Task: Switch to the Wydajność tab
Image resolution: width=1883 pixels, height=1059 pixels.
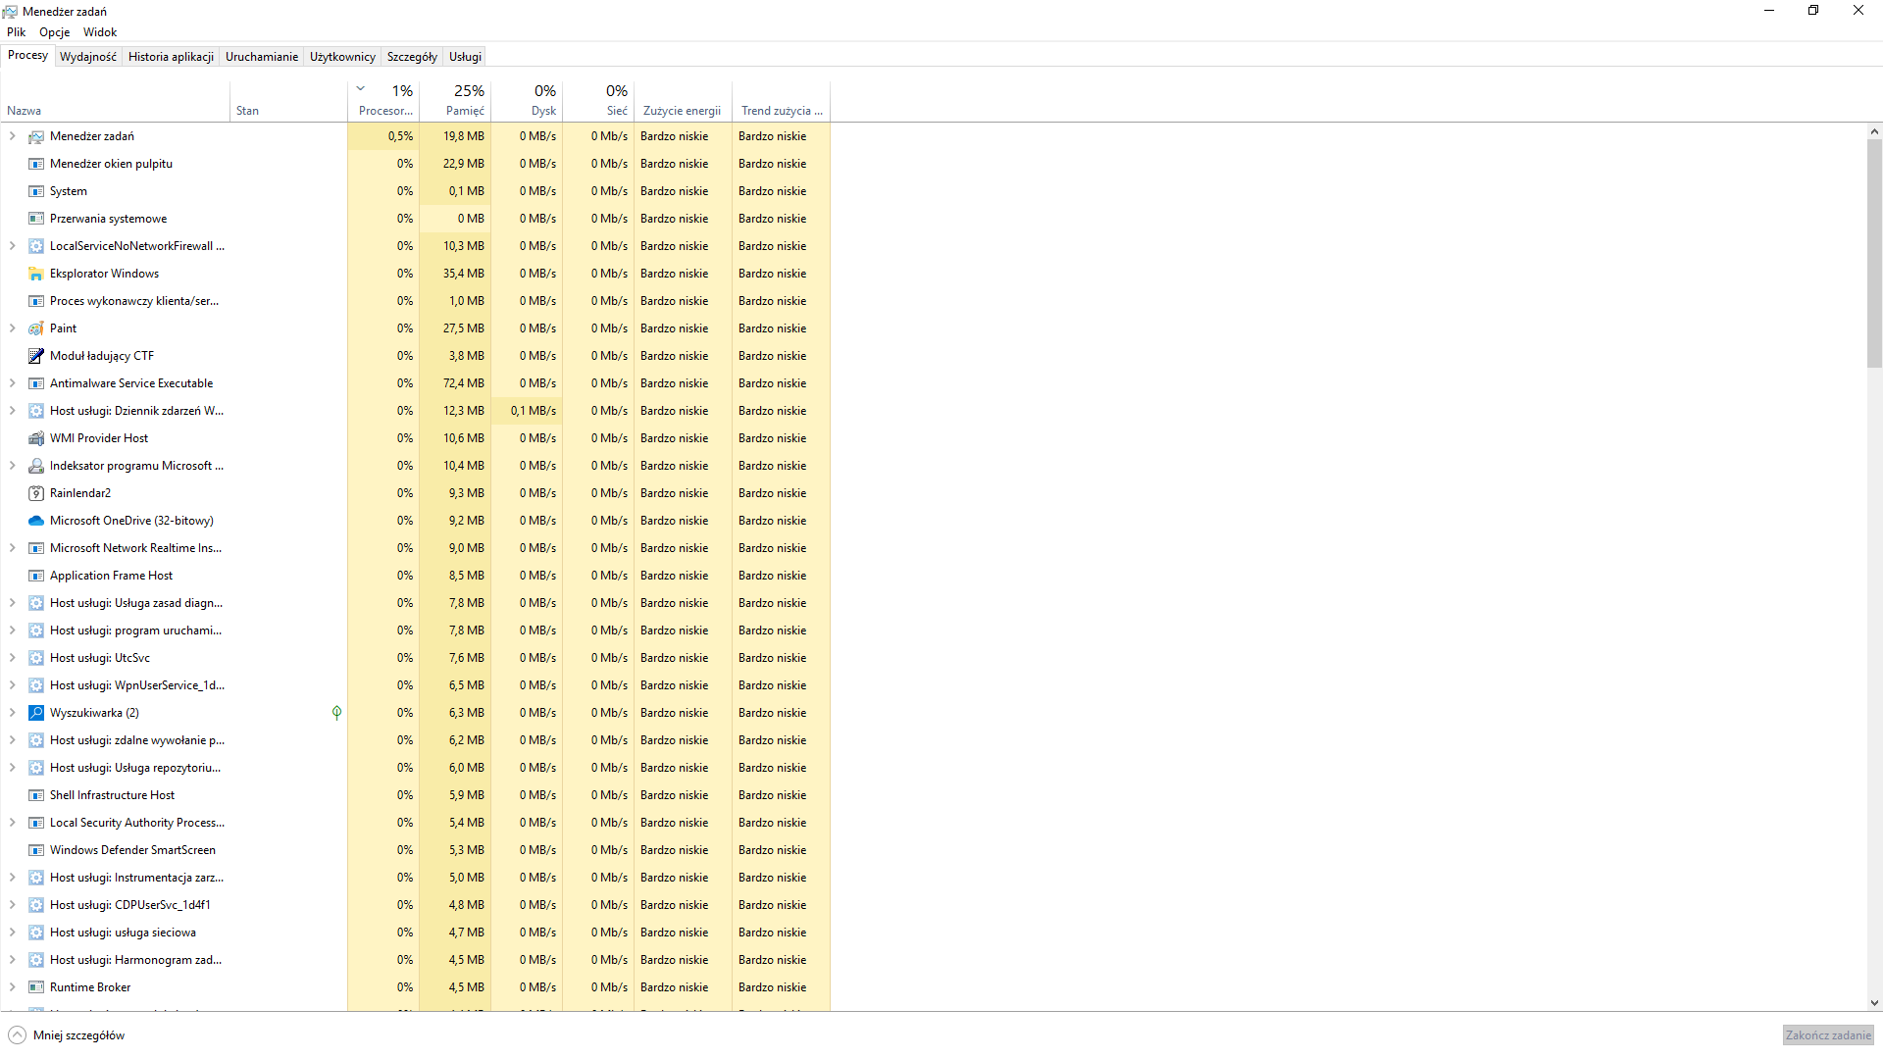Action: 88,57
